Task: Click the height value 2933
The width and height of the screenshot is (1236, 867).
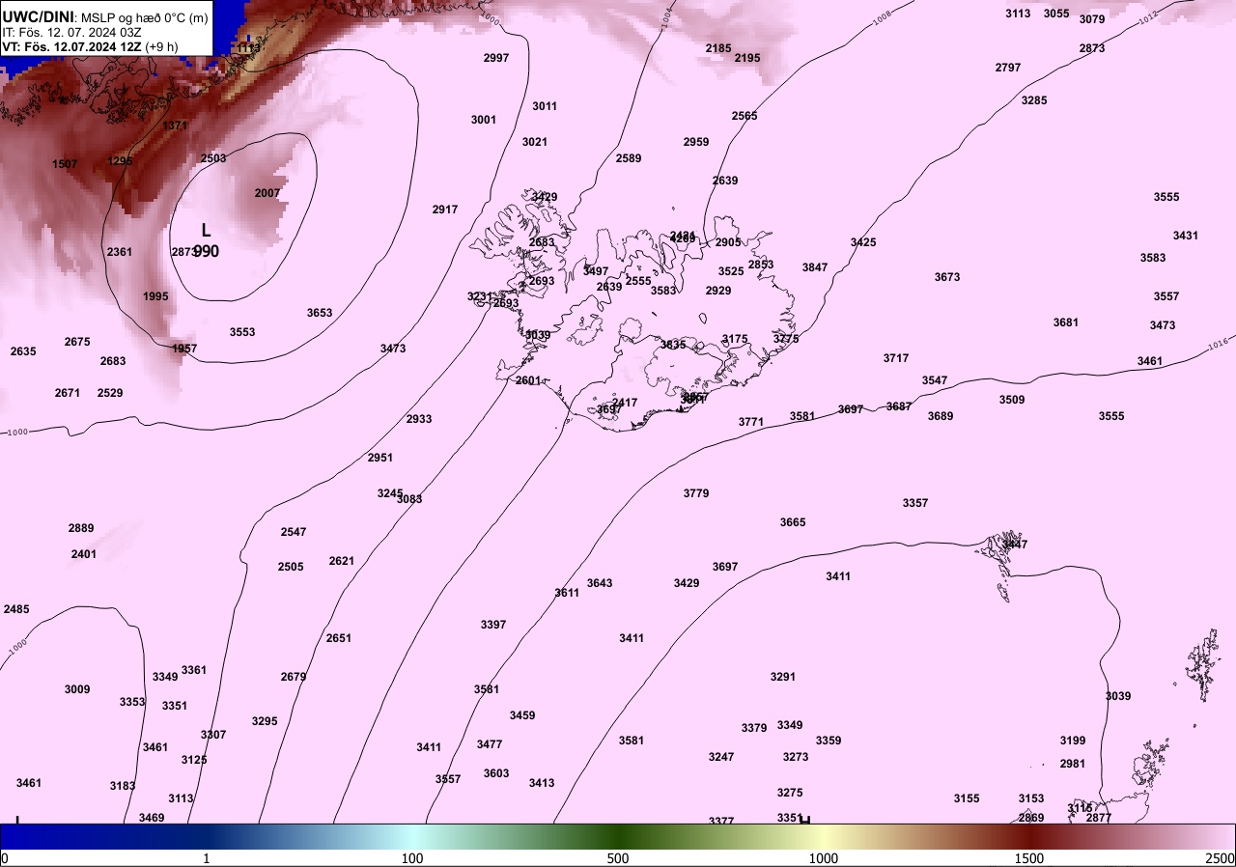Action: point(419,419)
